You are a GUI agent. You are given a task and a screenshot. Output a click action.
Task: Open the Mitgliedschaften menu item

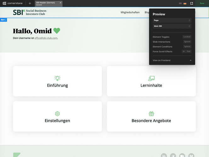click(130, 13)
